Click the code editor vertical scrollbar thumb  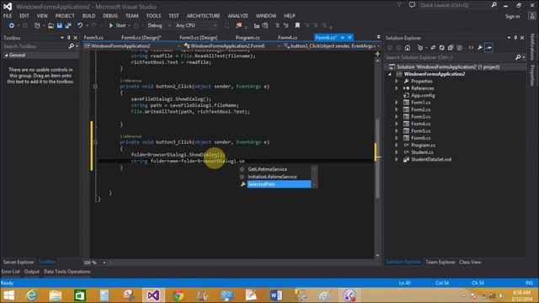click(x=377, y=158)
